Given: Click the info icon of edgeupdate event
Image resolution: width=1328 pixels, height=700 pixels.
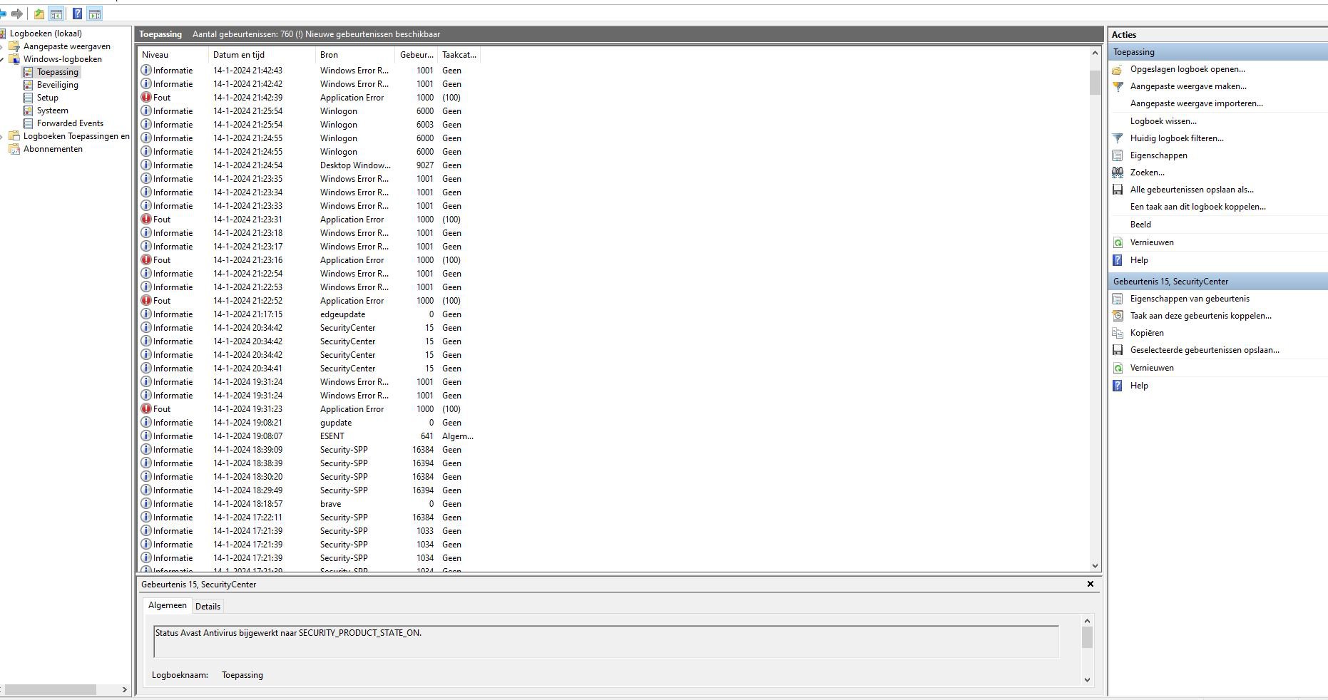Looking at the screenshot, I should coord(146,314).
